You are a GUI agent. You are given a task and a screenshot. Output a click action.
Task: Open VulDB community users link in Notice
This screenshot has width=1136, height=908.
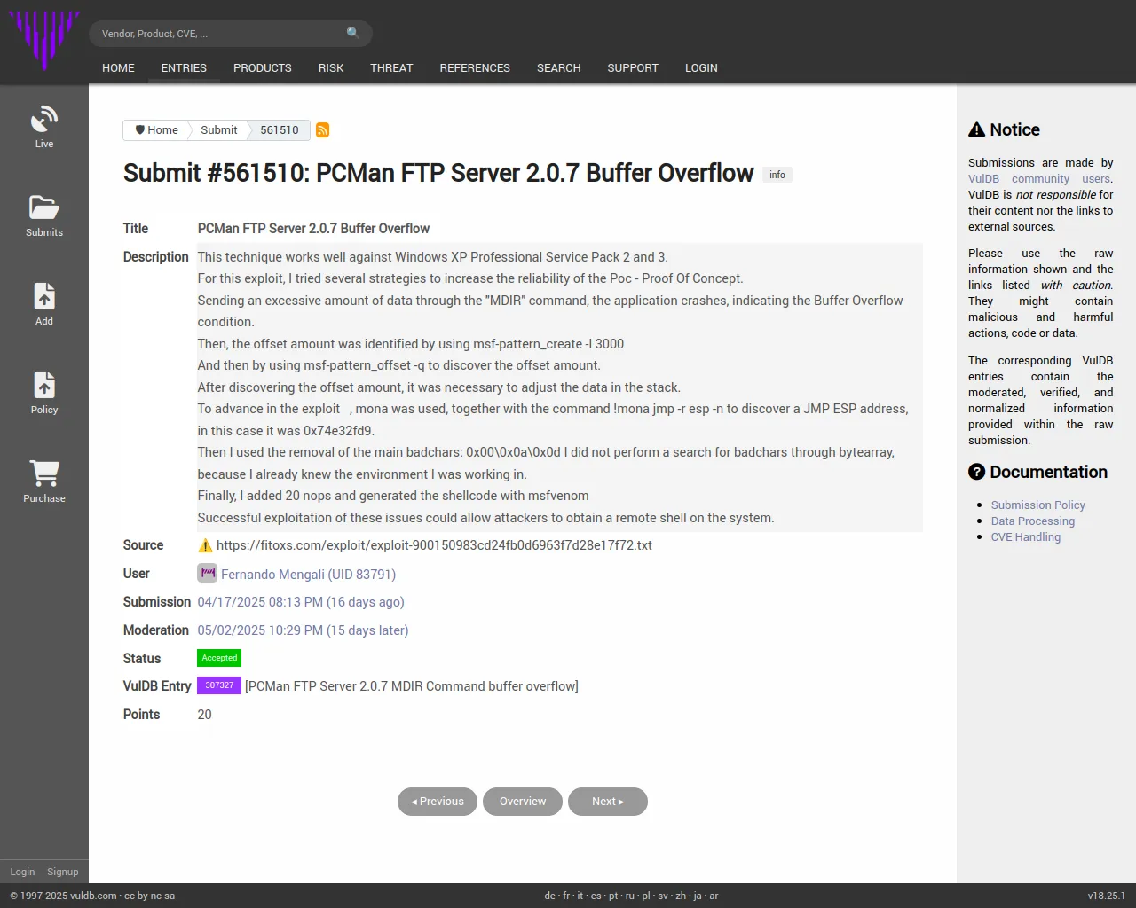(x=1040, y=179)
